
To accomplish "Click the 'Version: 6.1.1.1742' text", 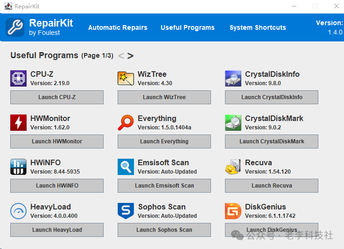I will click(x=270, y=216).
